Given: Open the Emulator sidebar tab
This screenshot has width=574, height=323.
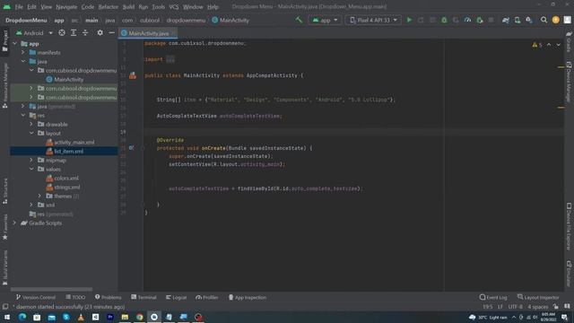Looking at the screenshot, I should click(x=569, y=274).
